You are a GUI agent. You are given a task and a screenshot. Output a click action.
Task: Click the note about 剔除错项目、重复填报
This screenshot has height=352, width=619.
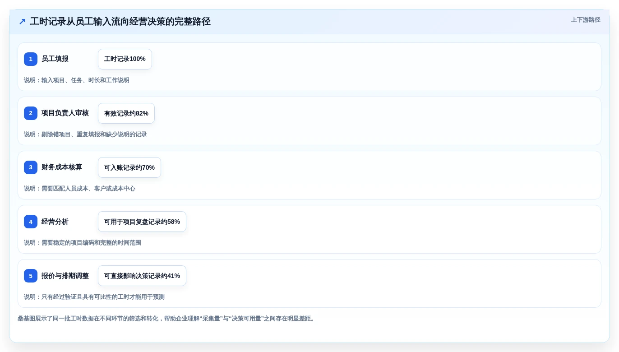(x=85, y=134)
